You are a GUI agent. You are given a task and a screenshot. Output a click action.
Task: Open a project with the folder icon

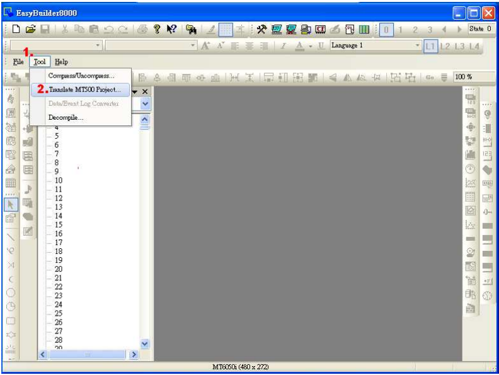coord(30,29)
